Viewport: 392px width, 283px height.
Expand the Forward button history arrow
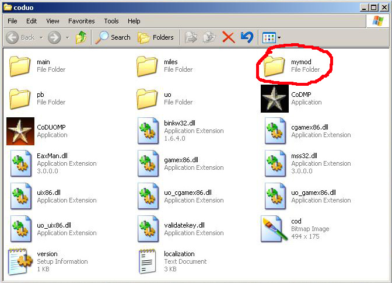pyautogui.click(x=67, y=37)
